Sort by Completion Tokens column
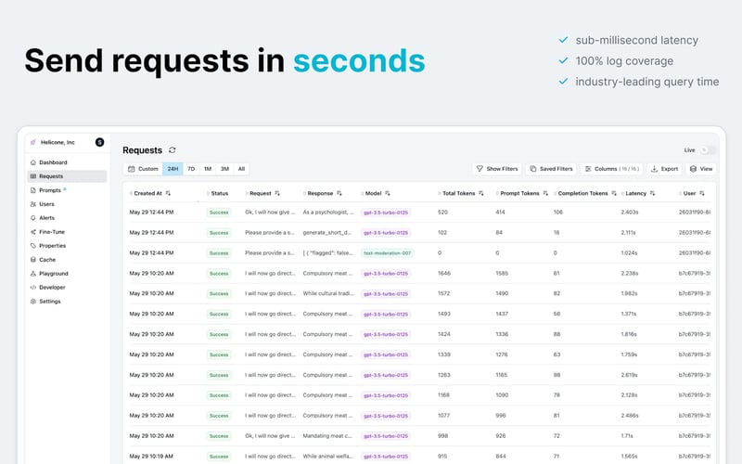 pos(614,193)
